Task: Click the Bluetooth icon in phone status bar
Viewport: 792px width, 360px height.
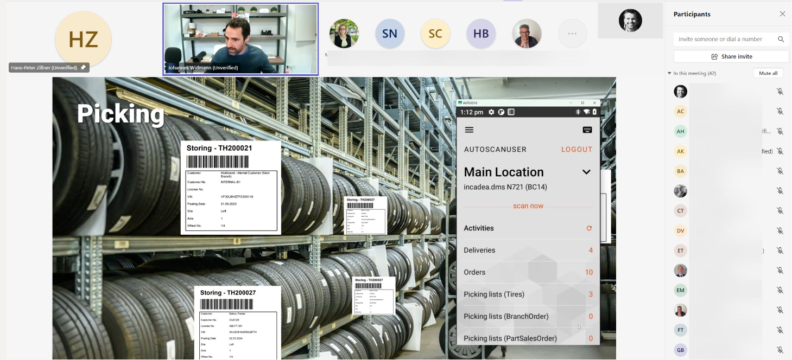Action: click(578, 112)
